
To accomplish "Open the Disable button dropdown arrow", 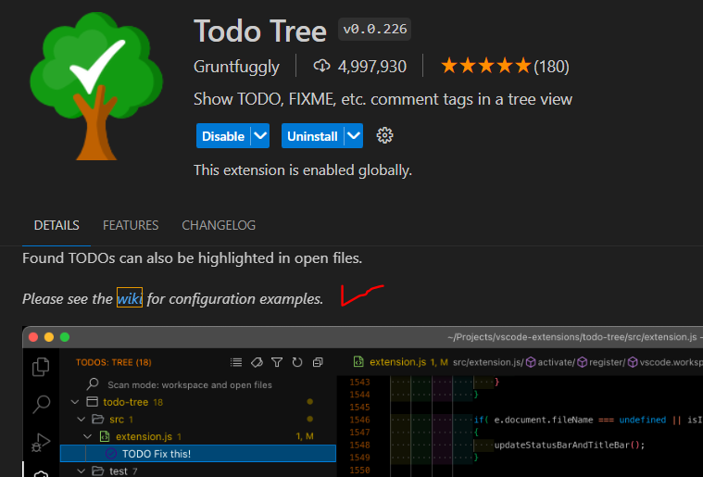I will [260, 136].
